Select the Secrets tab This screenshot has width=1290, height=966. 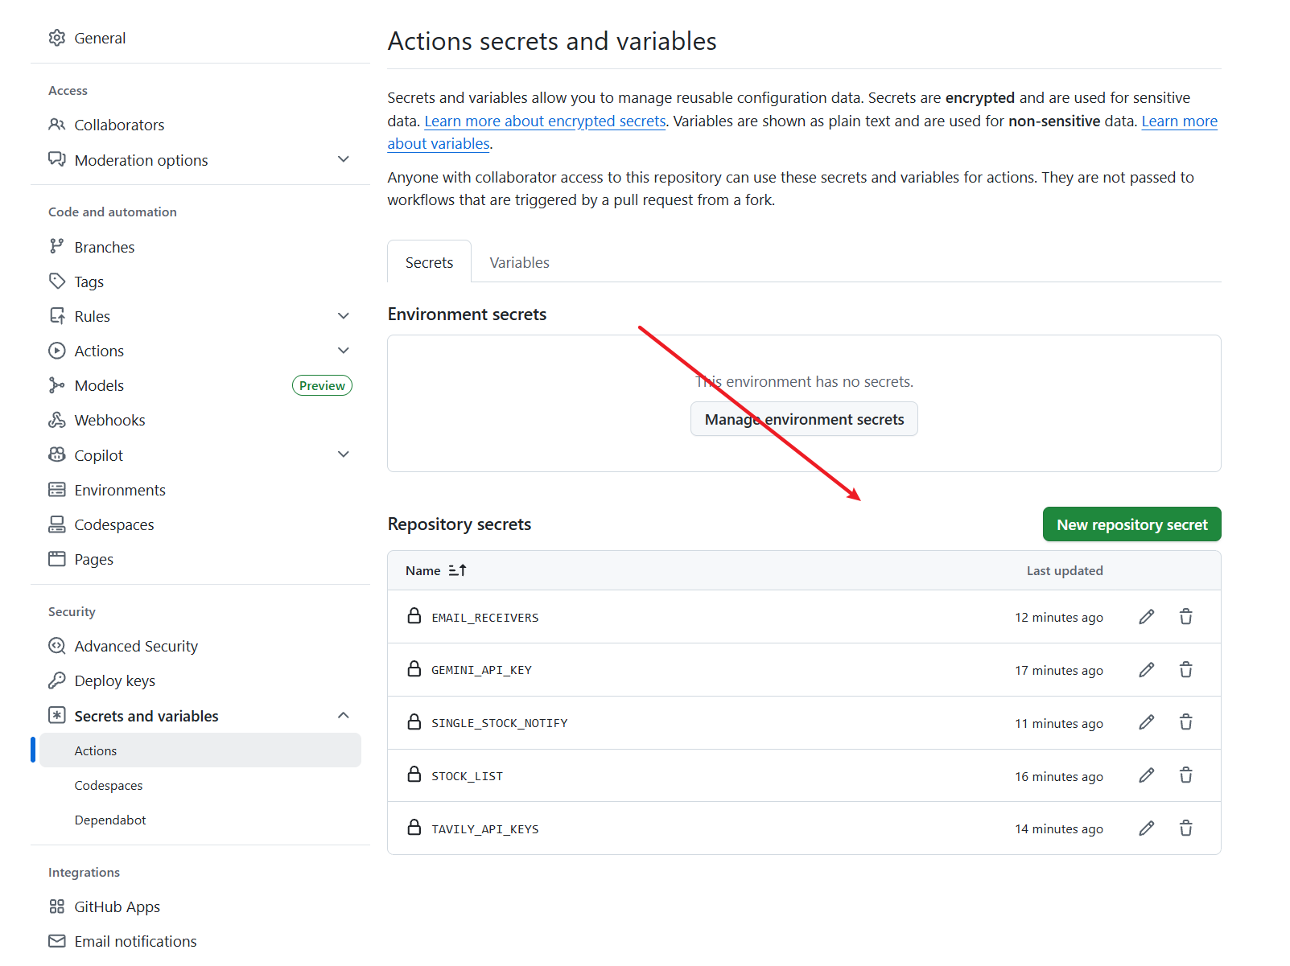point(429,262)
